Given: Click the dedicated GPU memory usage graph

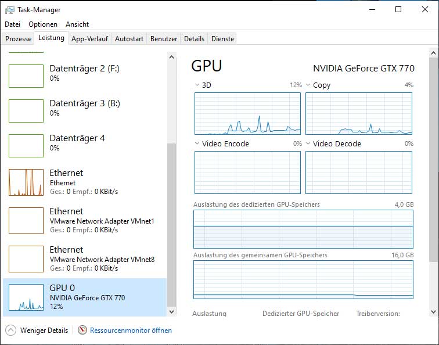Looking at the screenshot, I should point(303,229).
